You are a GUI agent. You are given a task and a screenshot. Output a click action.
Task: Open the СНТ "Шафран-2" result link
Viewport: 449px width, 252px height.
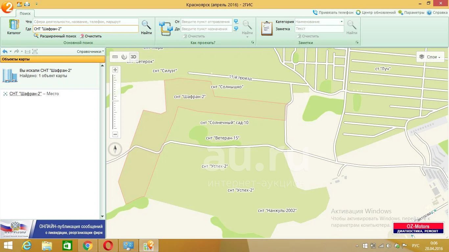(x=26, y=94)
